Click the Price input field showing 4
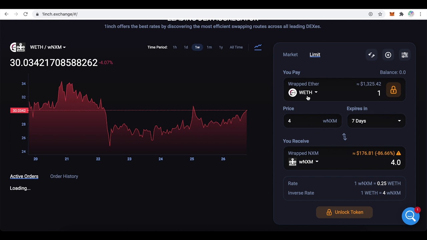The image size is (427, 240). (x=312, y=121)
